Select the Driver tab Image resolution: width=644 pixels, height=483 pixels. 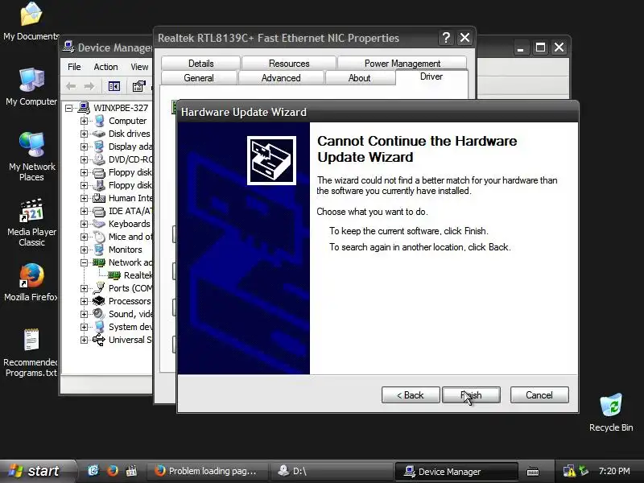coord(431,76)
